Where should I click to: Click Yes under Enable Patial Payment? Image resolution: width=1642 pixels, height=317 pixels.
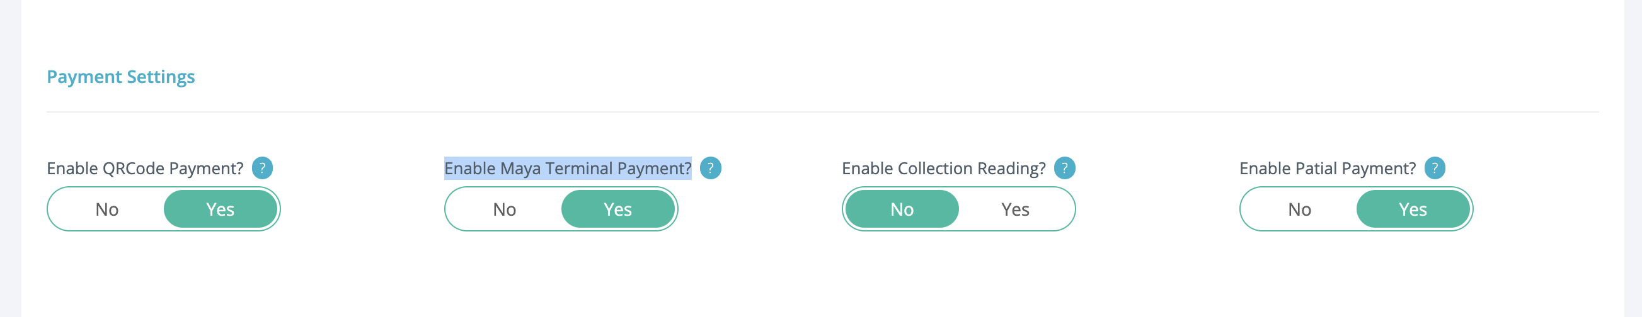(x=1412, y=209)
